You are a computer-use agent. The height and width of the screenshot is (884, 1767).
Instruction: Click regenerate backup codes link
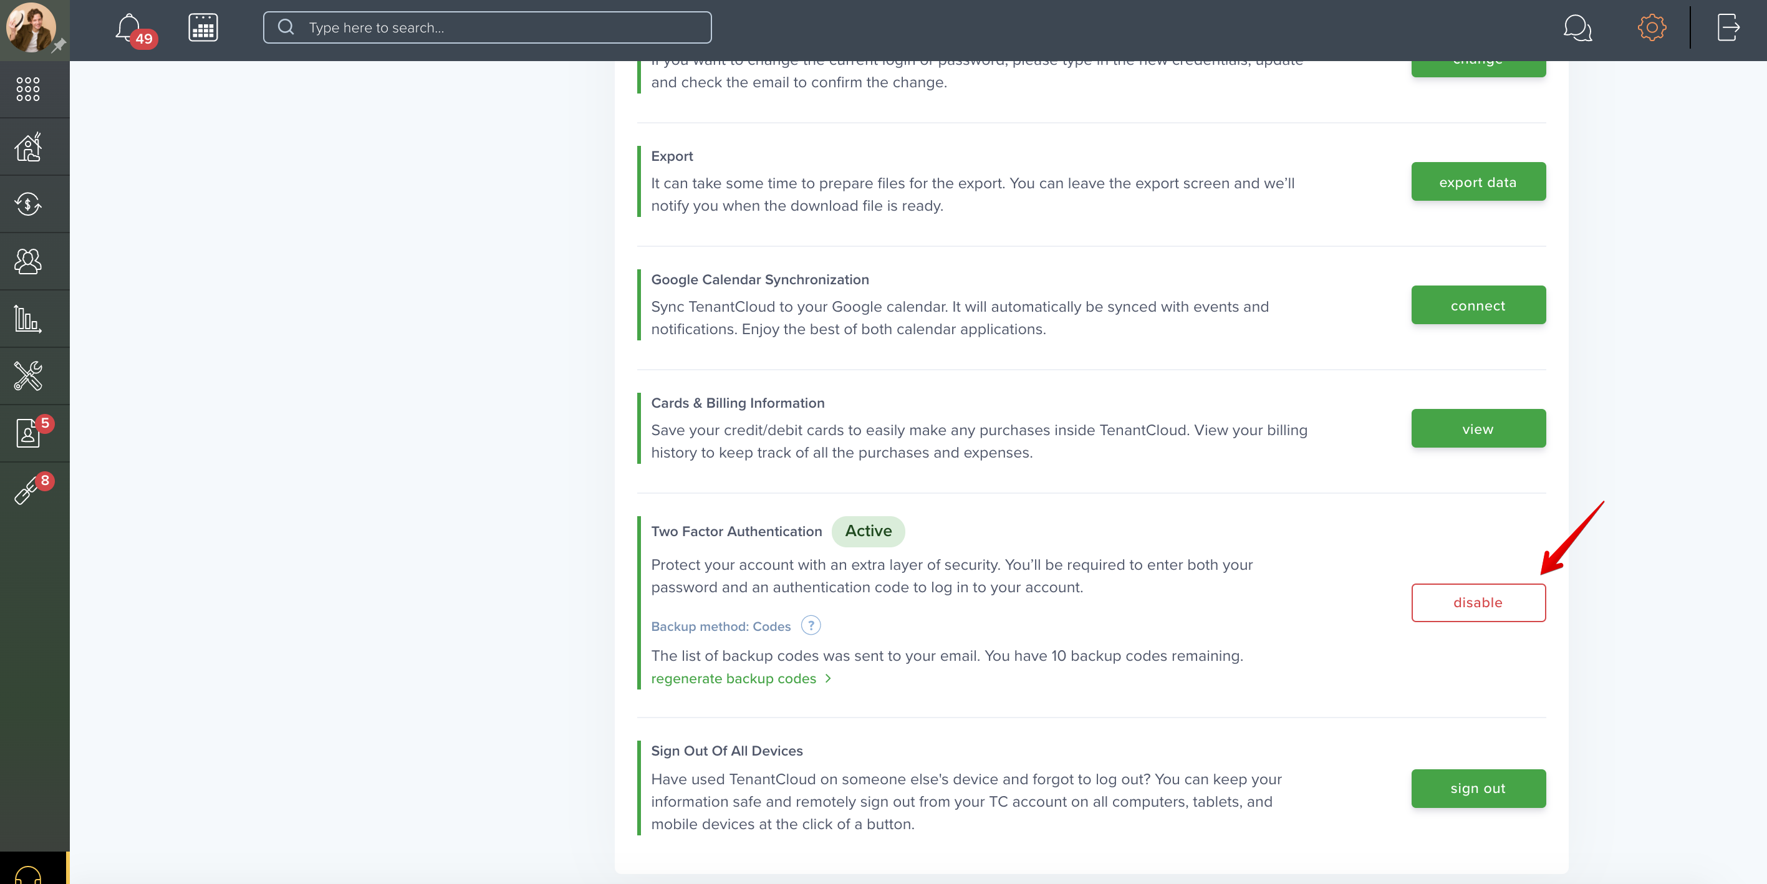(733, 678)
